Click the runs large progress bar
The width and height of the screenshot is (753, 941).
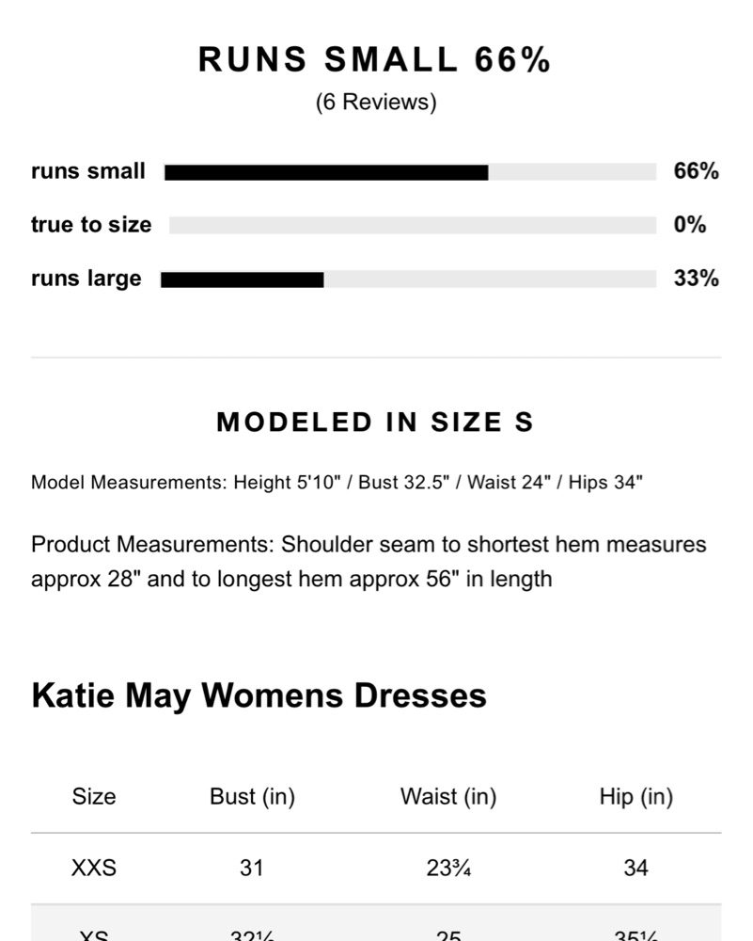408,279
